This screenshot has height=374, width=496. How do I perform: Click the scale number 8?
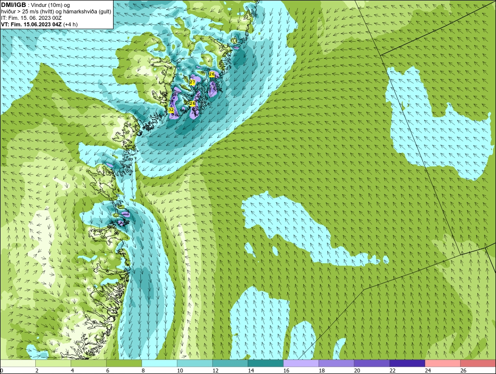pyautogui.click(x=143, y=371)
